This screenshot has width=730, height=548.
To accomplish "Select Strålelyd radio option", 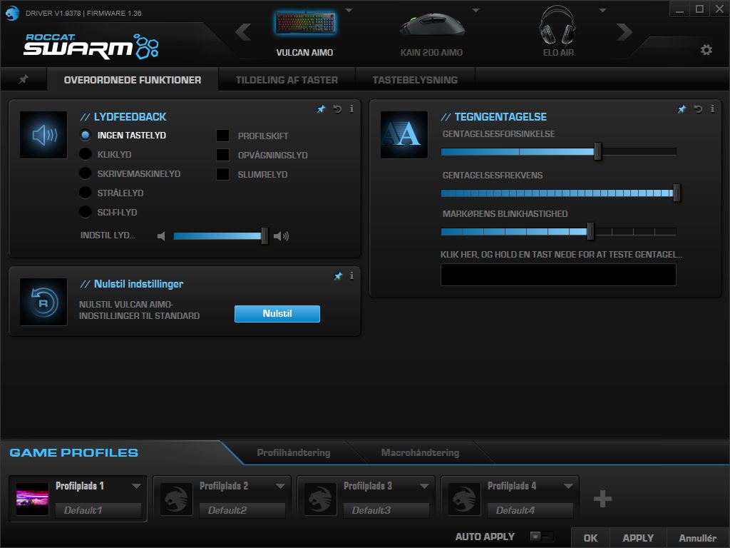I will coord(86,193).
